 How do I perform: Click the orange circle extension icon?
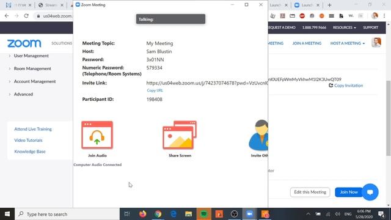point(322,16)
